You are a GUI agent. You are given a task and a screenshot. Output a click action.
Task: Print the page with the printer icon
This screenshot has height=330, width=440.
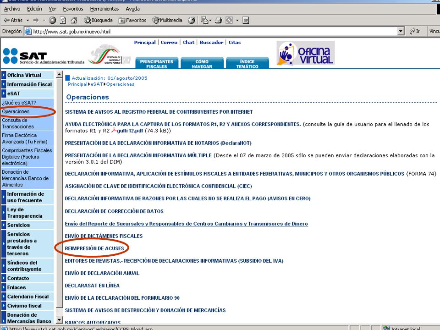click(218, 20)
